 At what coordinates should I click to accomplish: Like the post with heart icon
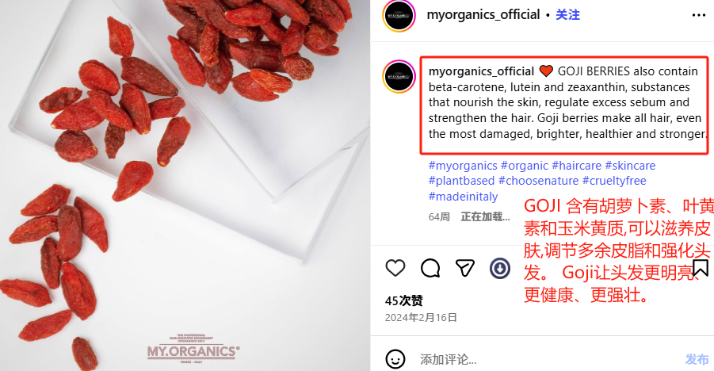395,268
